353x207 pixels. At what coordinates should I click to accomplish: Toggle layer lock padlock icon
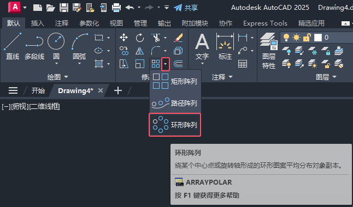tap(307, 37)
